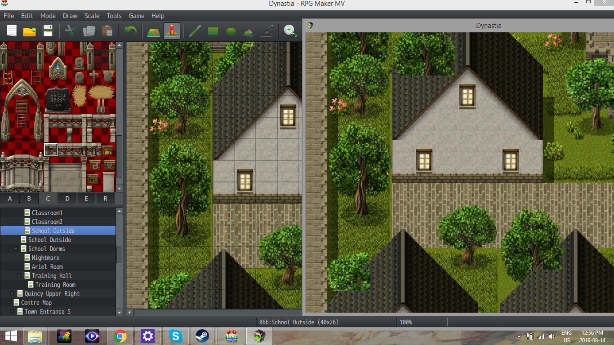Image resolution: width=614 pixels, height=345 pixels.
Task: Collapse the Training Hall tree node
Action: click(19, 275)
